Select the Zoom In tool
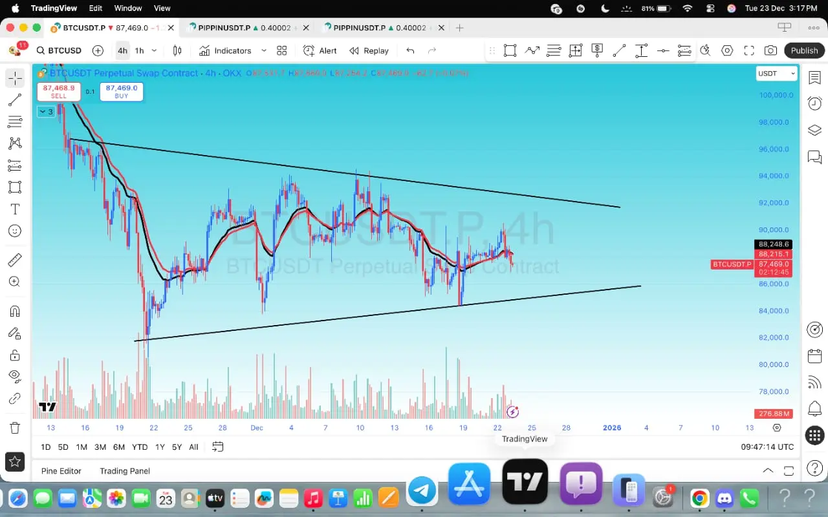 [15, 282]
